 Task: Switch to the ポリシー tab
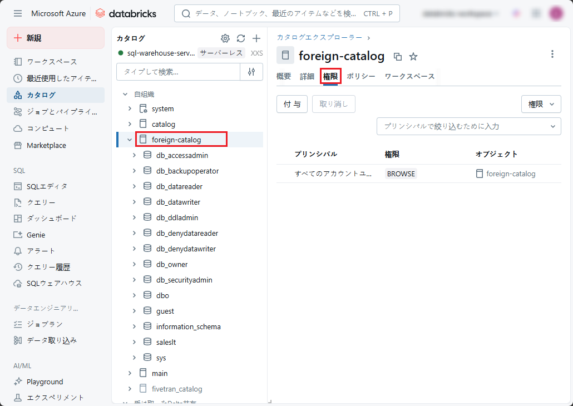click(361, 76)
